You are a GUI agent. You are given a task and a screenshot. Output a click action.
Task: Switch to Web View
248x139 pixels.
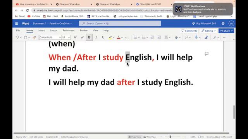[150, 137]
